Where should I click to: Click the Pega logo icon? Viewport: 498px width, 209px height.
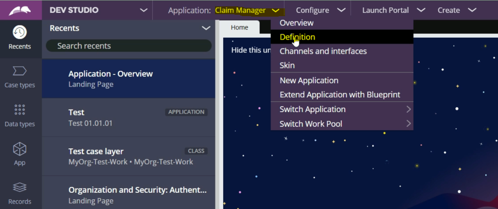(20, 10)
